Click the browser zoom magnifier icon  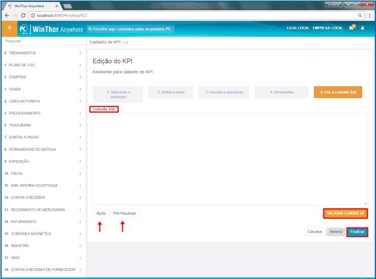tap(360, 15)
